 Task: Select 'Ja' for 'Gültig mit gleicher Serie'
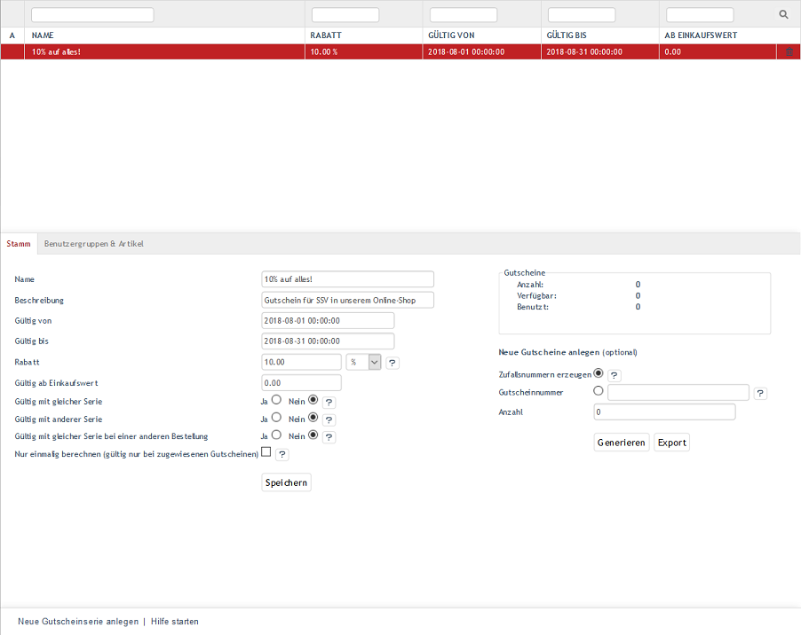coord(276,401)
